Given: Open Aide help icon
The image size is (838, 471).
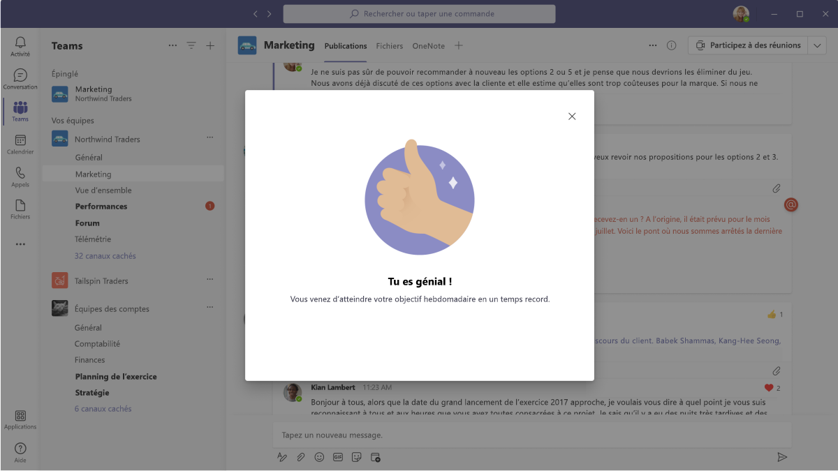Looking at the screenshot, I should click(x=20, y=452).
